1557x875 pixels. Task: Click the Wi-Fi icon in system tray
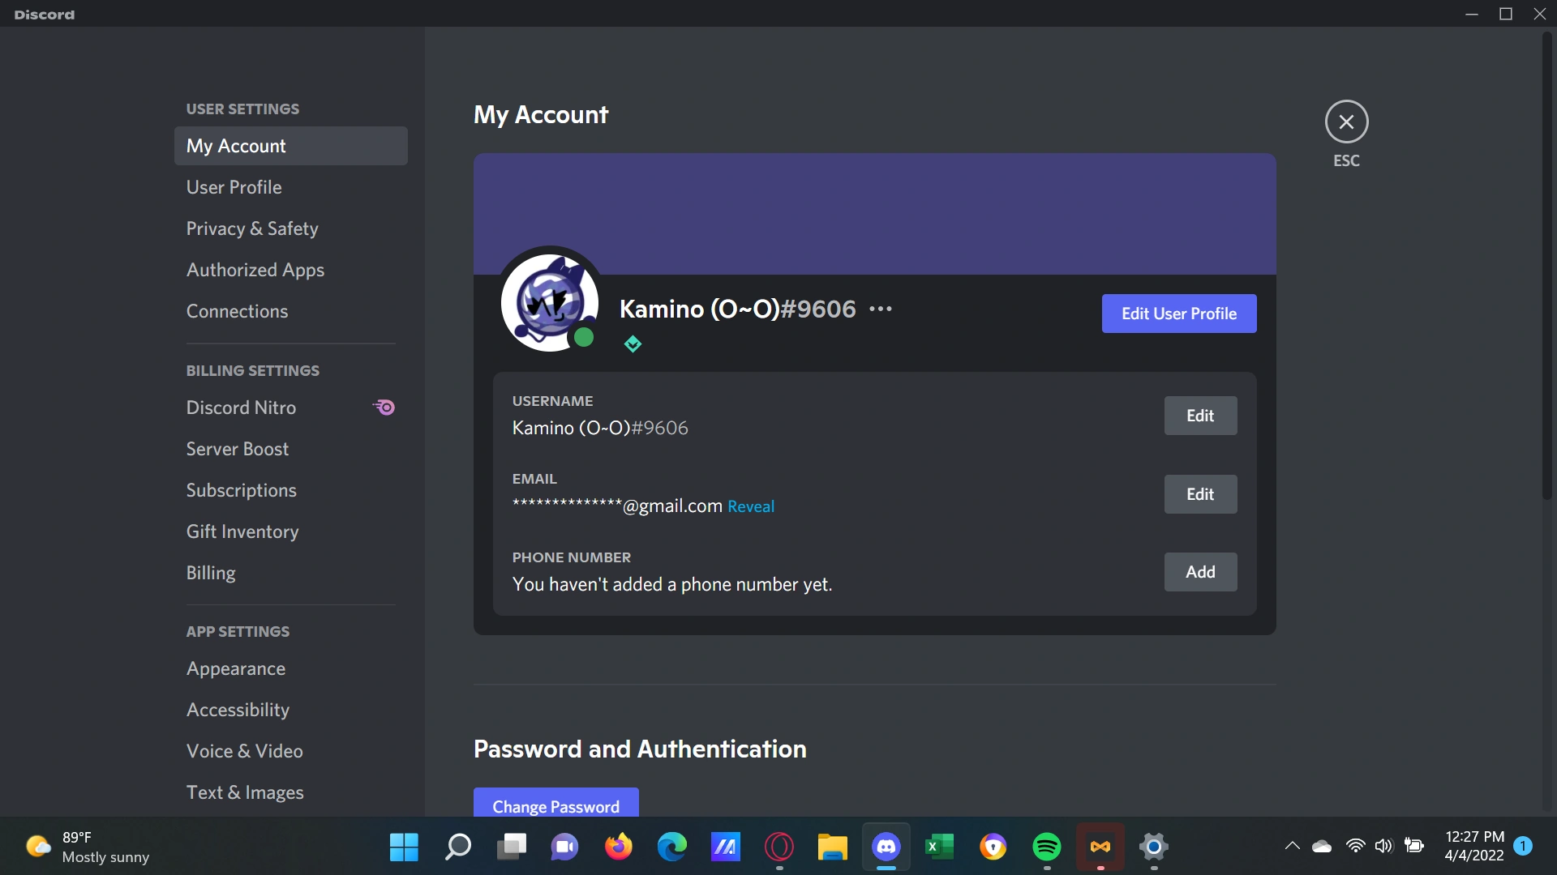[1354, 846]
